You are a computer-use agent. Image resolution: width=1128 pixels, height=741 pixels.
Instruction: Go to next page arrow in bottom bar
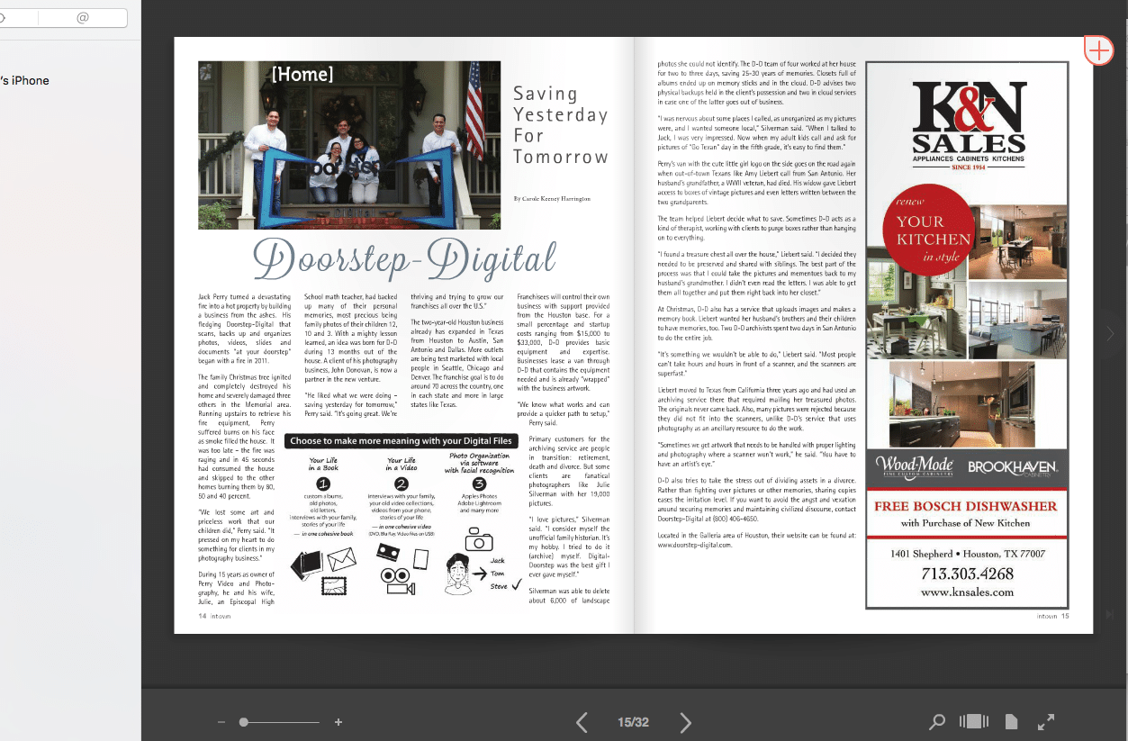(x=686, y=722)
